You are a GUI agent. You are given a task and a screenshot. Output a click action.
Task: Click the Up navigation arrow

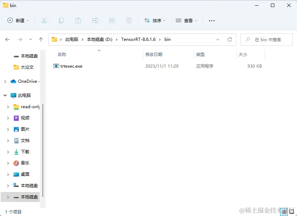(x=41, y=39)
